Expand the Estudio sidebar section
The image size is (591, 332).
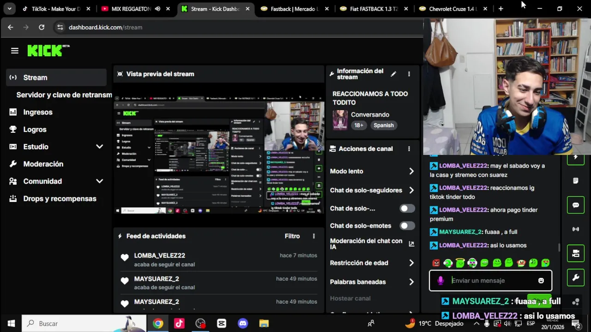click(x=99, y=147)
